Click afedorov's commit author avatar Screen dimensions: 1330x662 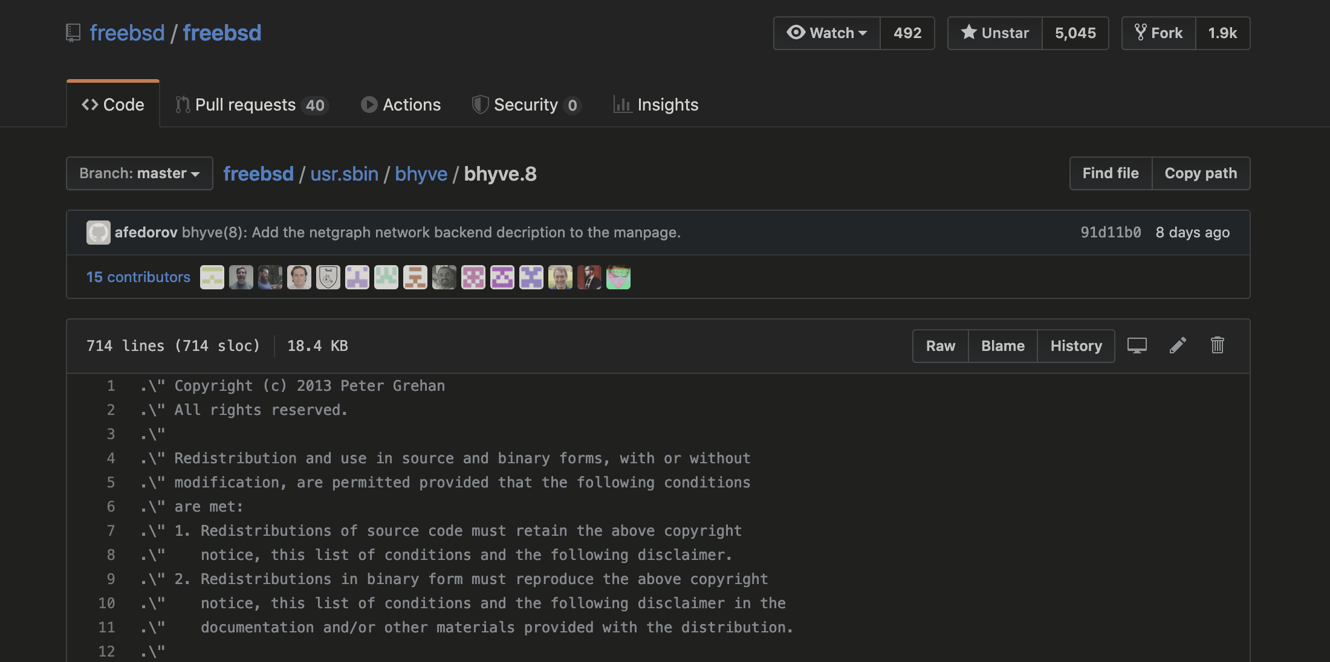coord(98,233)
